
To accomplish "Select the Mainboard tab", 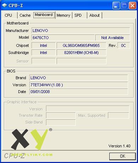I will tap(44, 15).
